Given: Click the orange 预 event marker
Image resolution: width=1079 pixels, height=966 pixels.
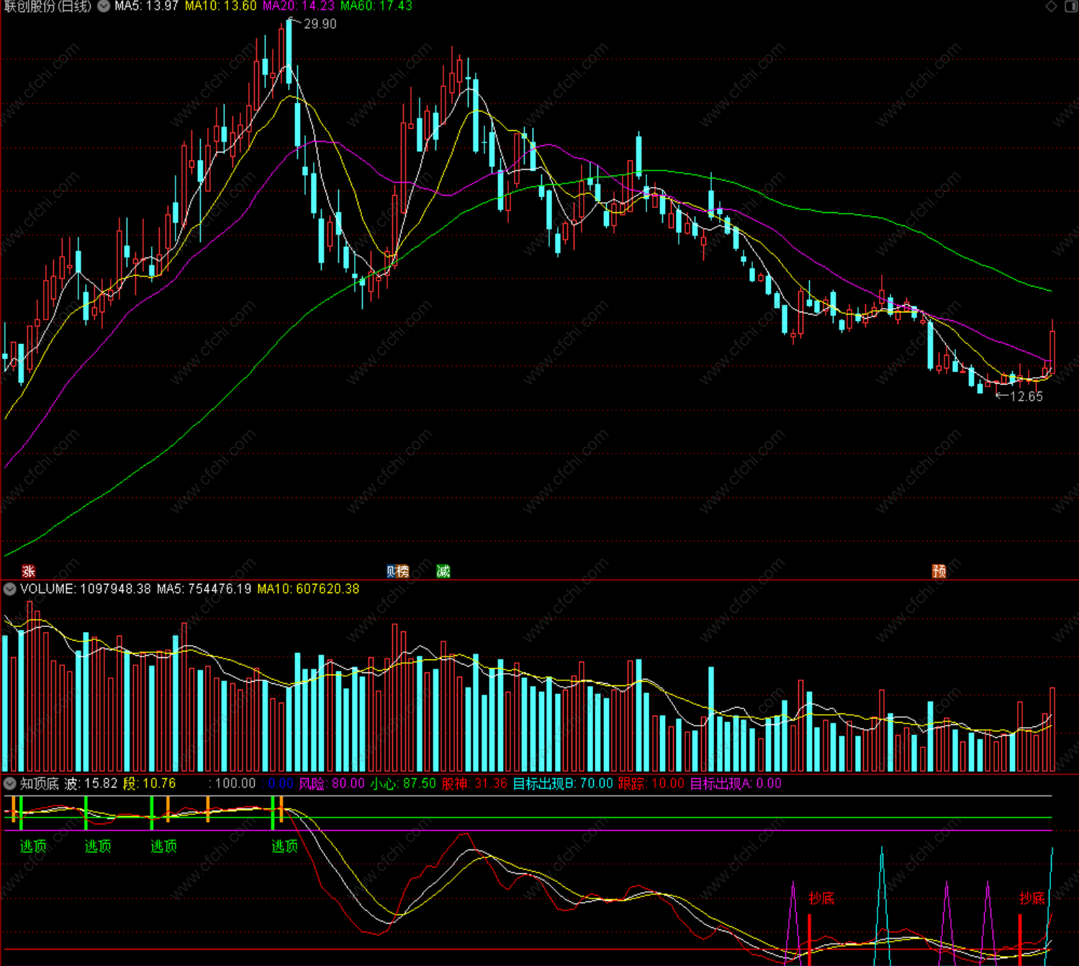Looking at the screenshot, I should coord(939,571).
